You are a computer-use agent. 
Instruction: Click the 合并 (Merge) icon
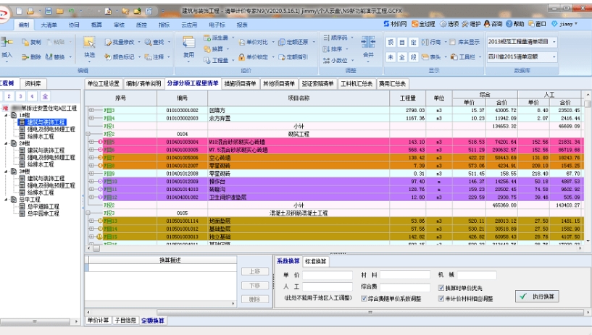pyautogui.click(x=368, y=42)
